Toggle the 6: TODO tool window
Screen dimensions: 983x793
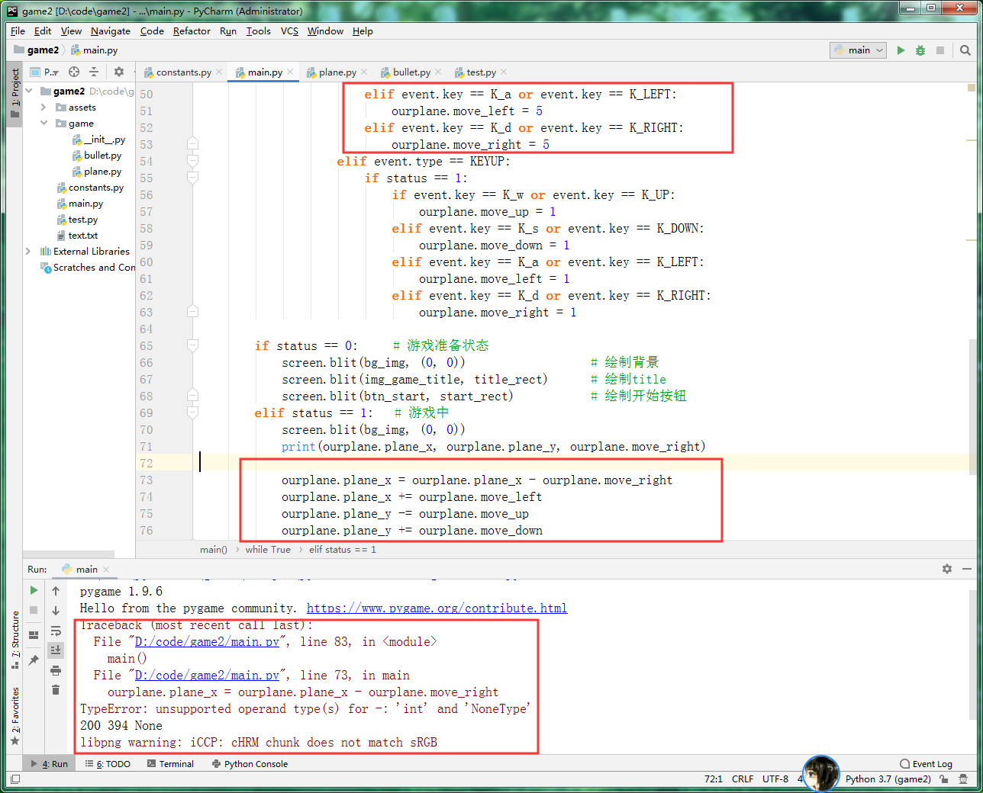click(108, 764)
